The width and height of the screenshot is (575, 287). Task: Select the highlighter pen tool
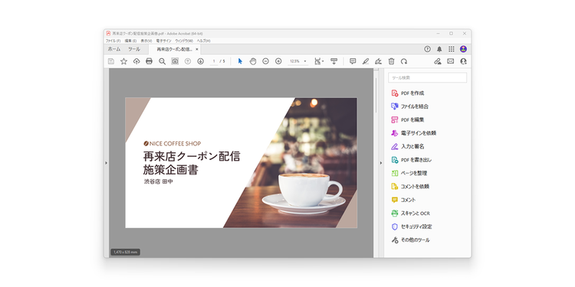click(366, 61)
